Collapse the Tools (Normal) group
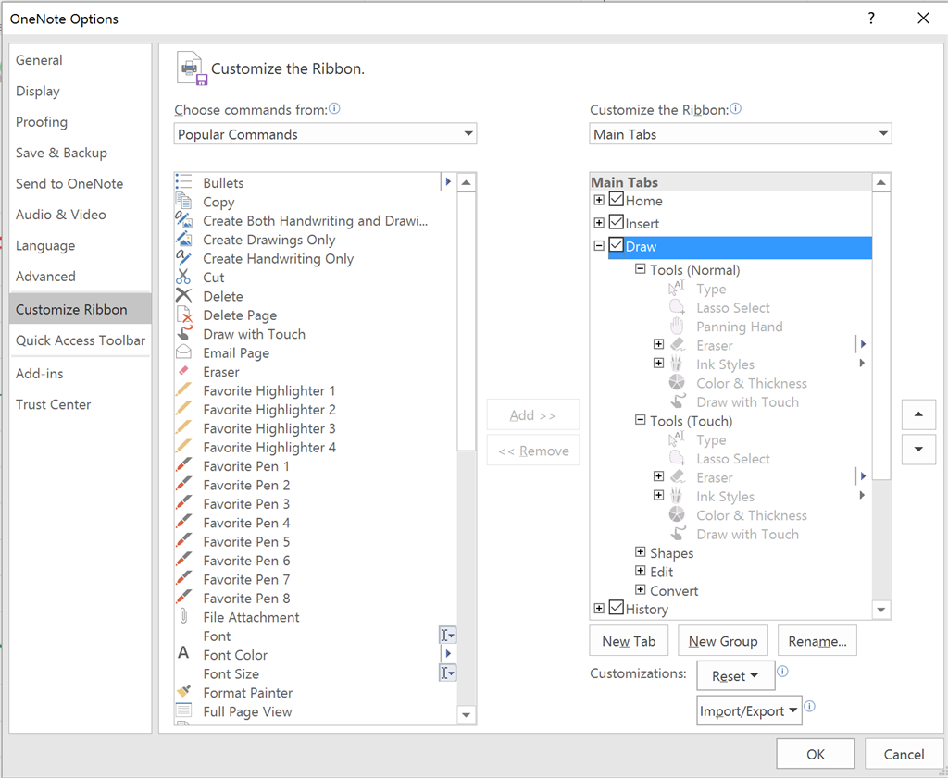Screen dimensions: 948x778 641,269
